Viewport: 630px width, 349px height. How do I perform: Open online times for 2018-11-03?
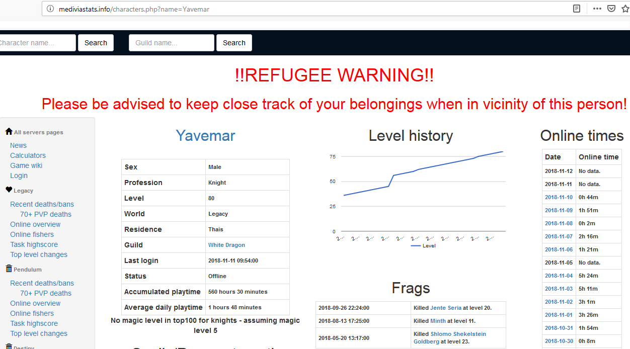pos(559,289)
